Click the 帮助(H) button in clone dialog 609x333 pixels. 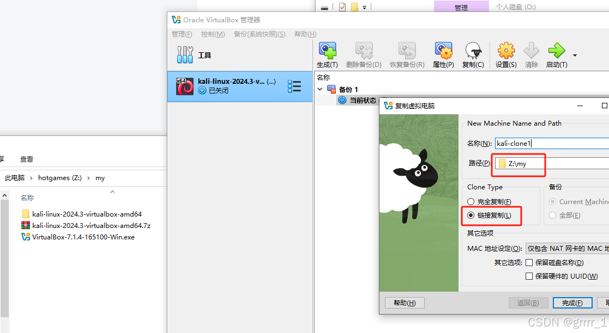(x=405, y=303)
